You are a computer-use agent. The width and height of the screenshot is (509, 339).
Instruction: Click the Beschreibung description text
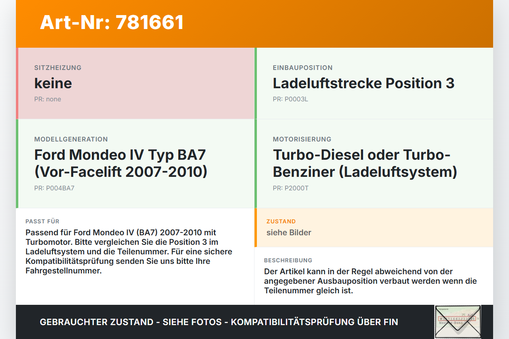coord(371,281)
